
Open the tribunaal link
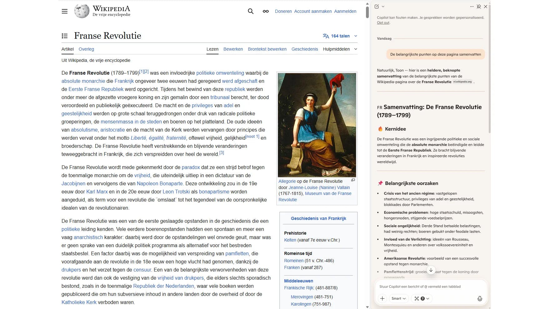tap(220, 97)
